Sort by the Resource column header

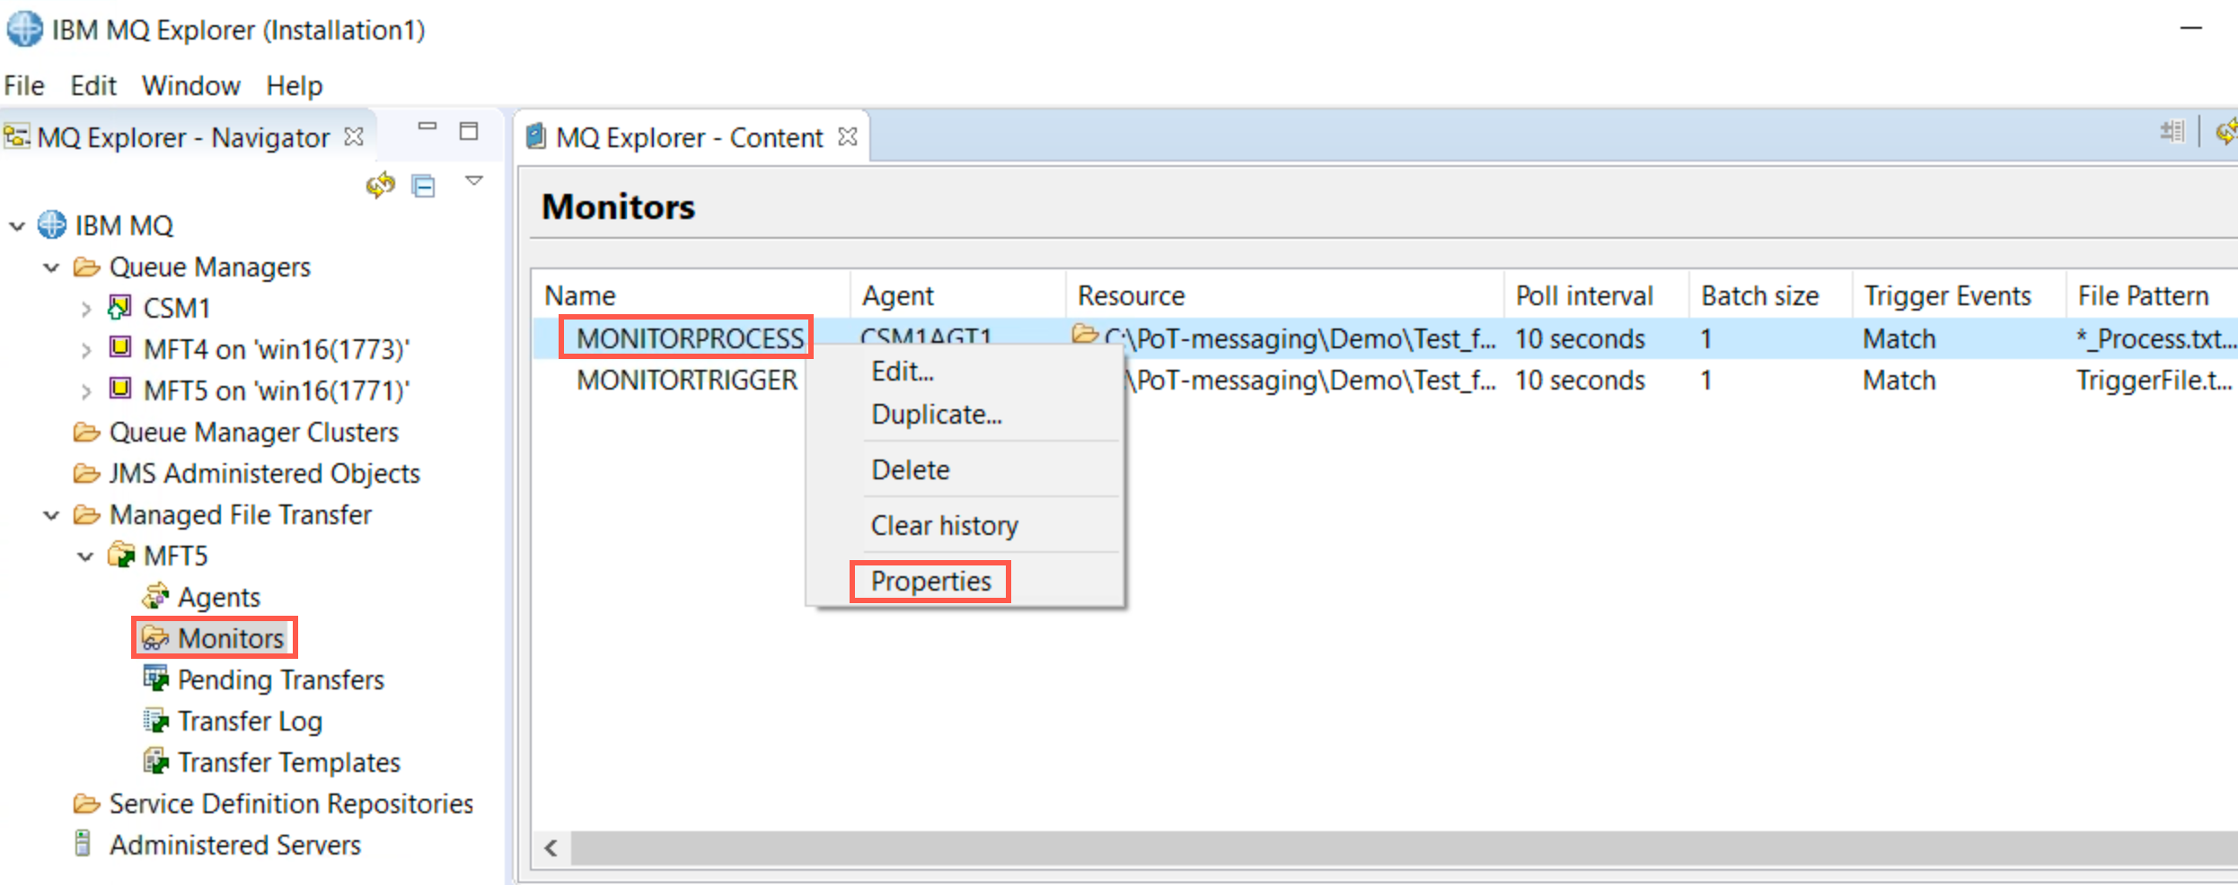click(x=1285, y=295)
